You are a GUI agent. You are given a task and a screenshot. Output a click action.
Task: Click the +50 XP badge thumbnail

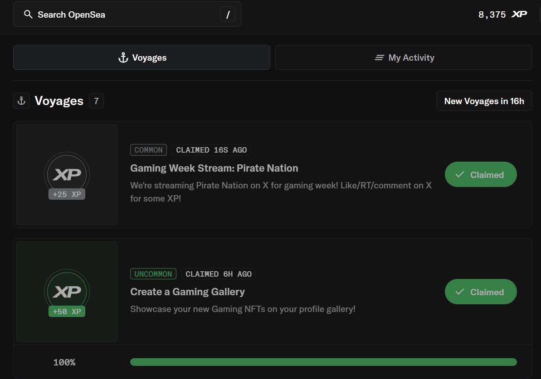click(67, 292)
